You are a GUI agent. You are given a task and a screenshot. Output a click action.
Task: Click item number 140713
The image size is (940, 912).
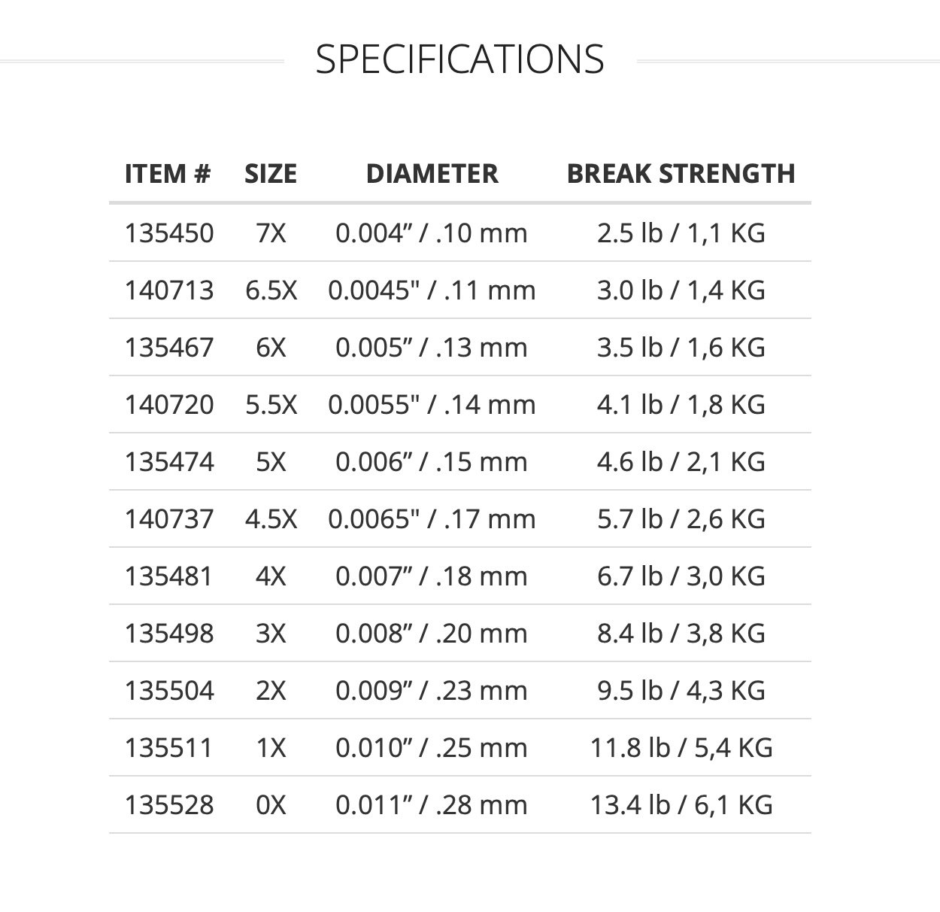click(x=169, y=290)
